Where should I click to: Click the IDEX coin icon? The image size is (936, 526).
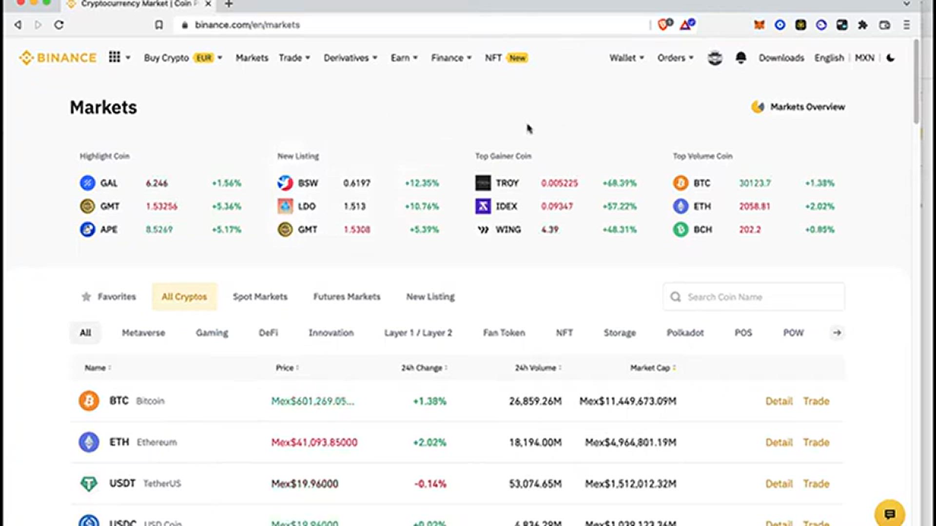coord(483,206)
